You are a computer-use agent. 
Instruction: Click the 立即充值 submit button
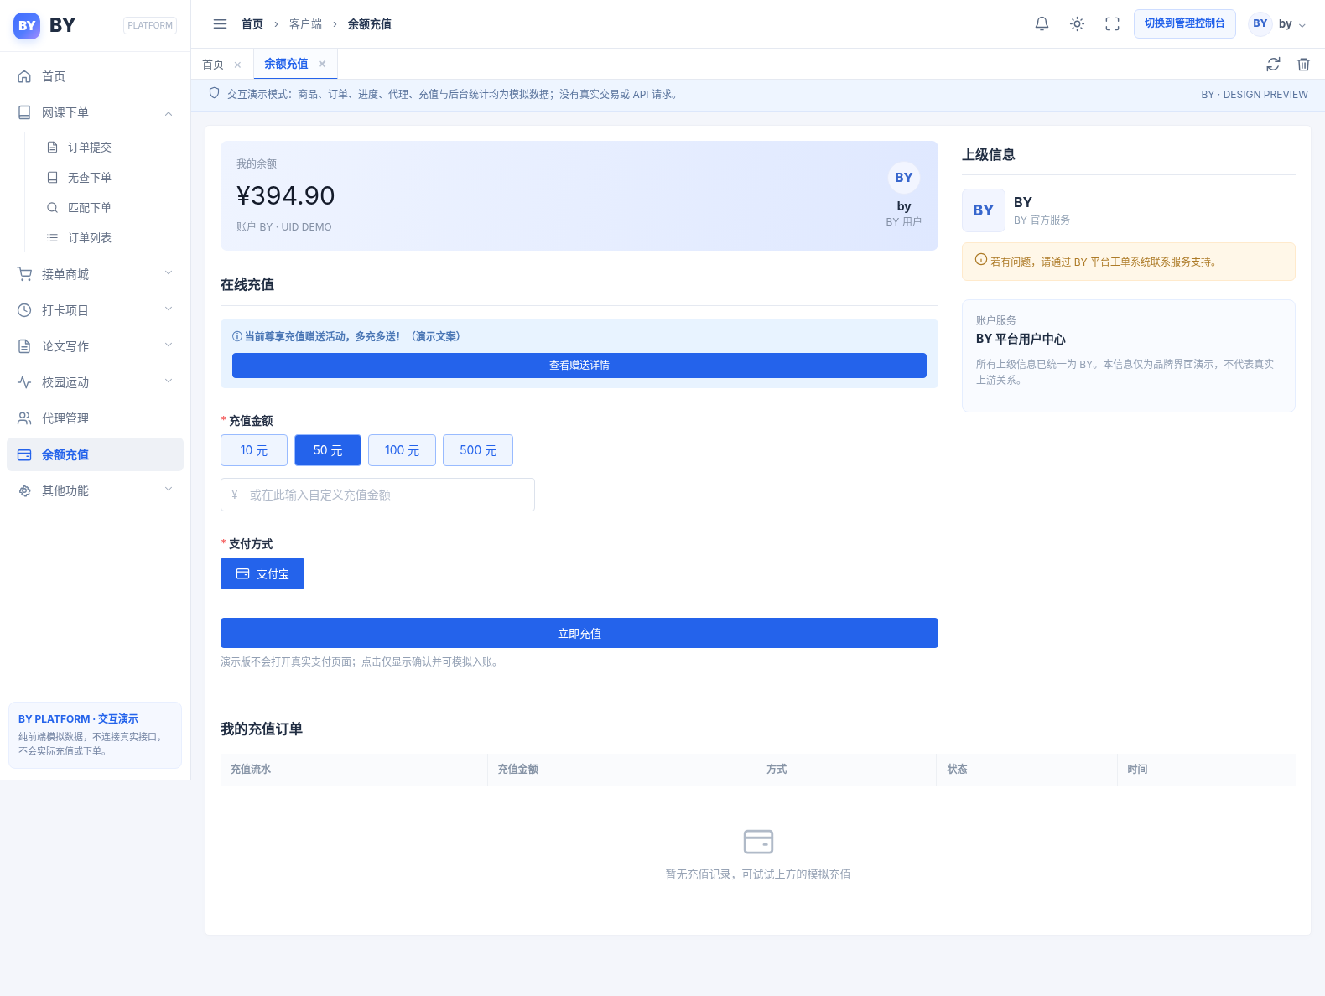point(579,633)
